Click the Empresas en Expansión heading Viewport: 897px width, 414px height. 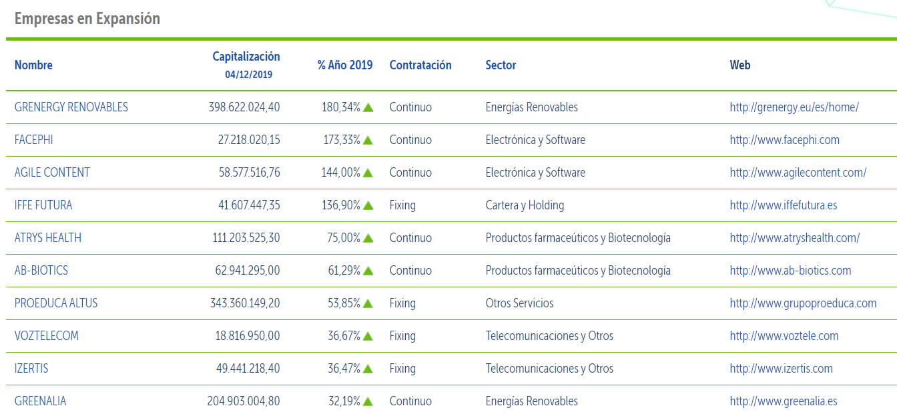(x=87, y=19)
